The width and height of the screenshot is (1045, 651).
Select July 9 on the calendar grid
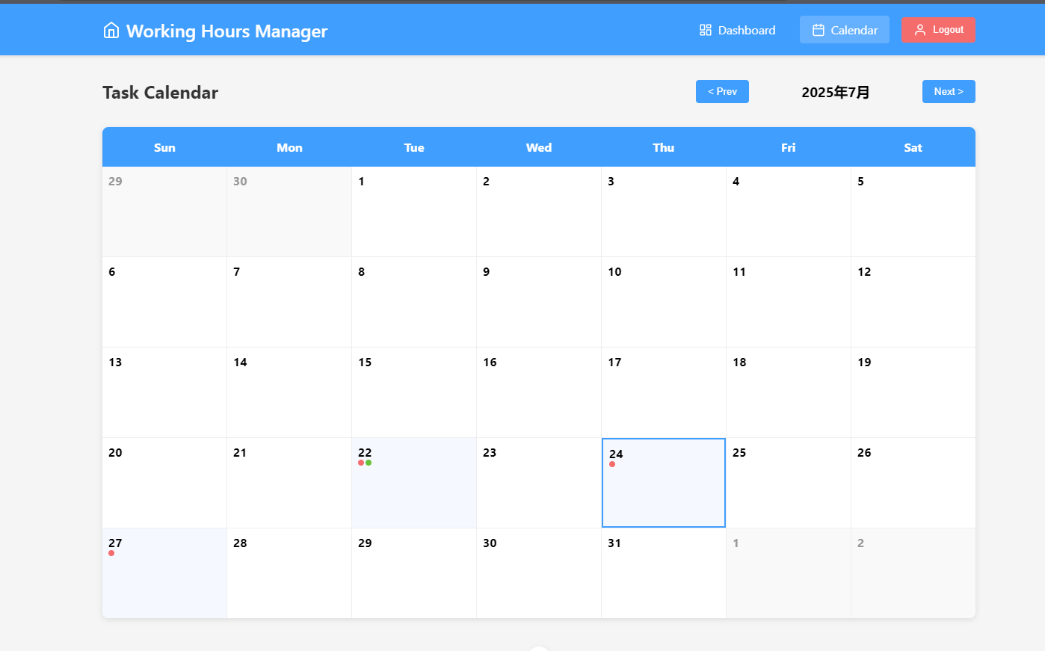[x=539, y=302]
